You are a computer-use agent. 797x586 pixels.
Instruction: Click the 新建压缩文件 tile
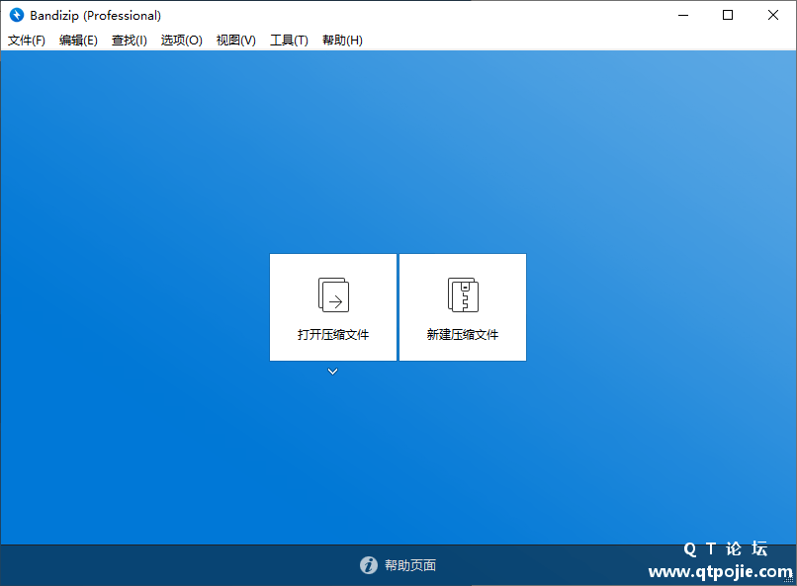[463, 307]
